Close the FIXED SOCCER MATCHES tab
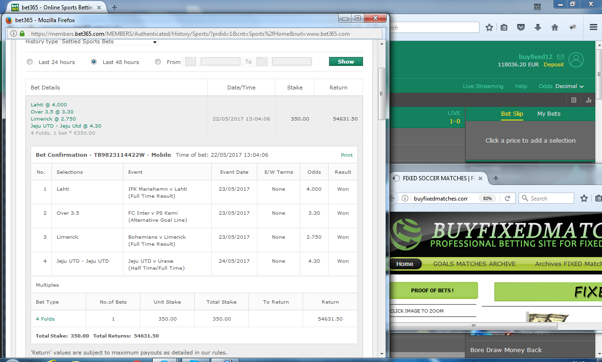 480,178
